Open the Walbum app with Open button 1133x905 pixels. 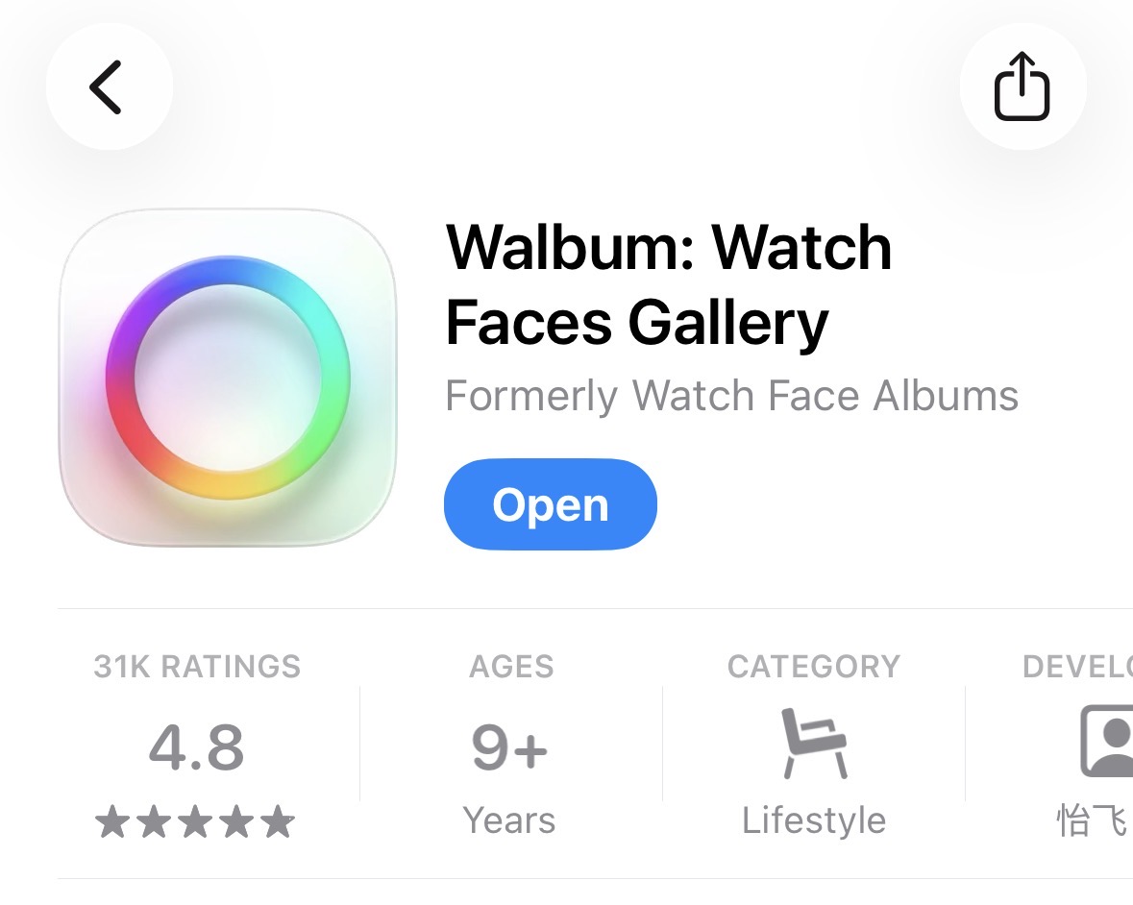point(551,504)
